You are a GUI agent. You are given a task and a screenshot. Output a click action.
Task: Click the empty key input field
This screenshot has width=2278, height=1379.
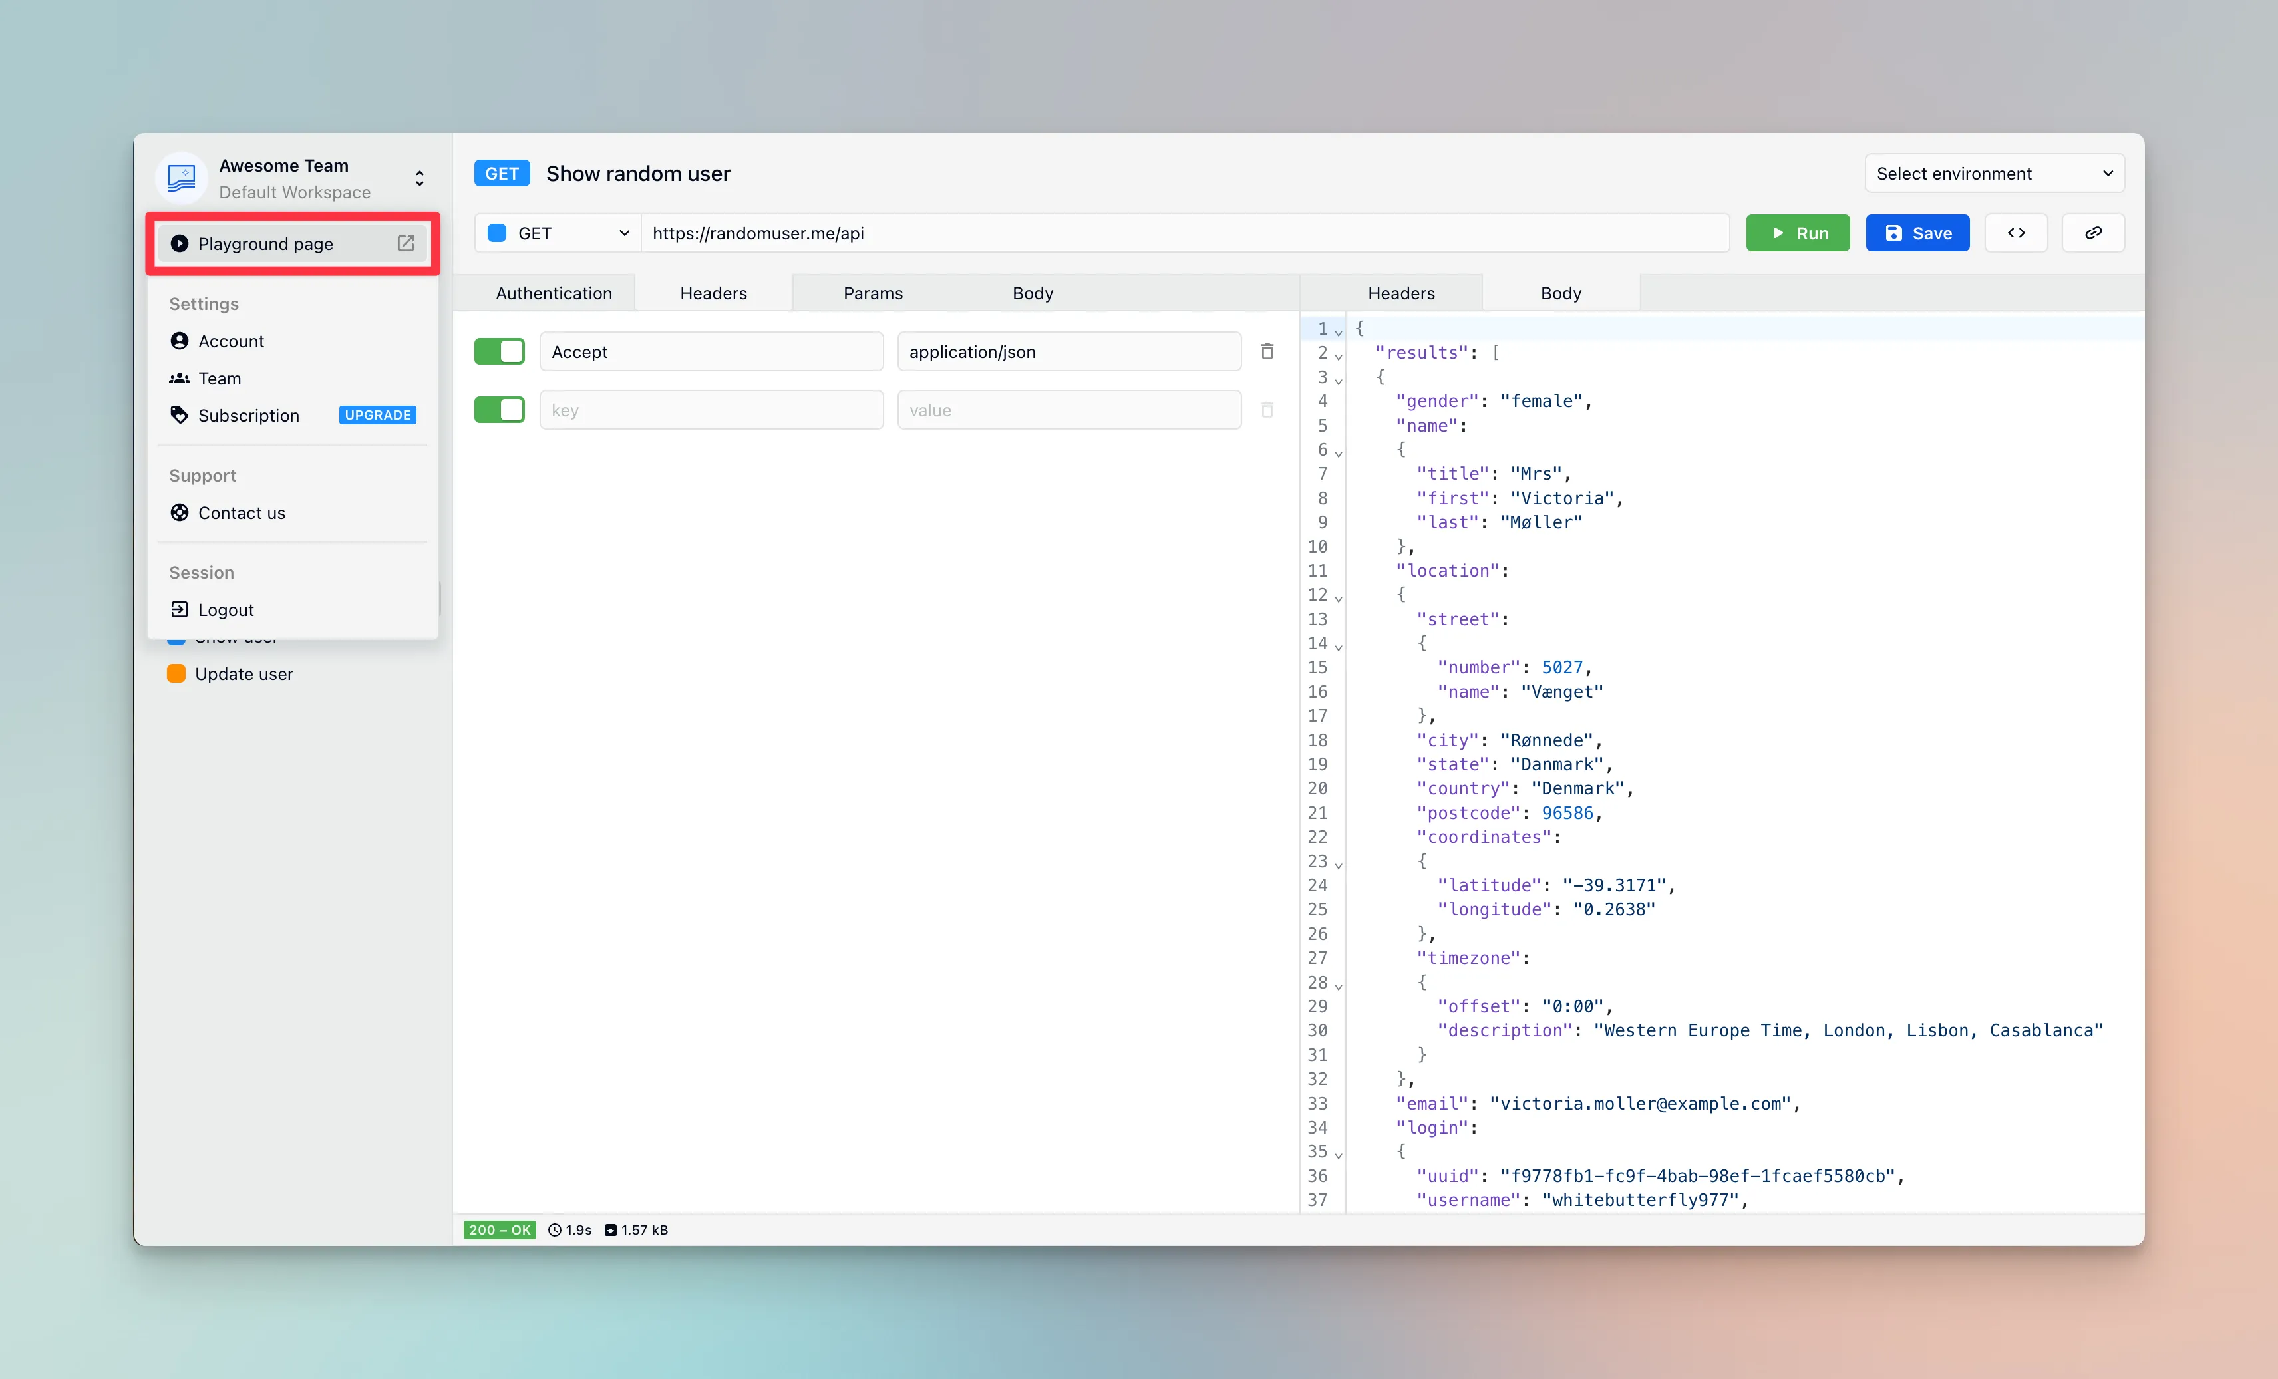[x=711, y=410]
